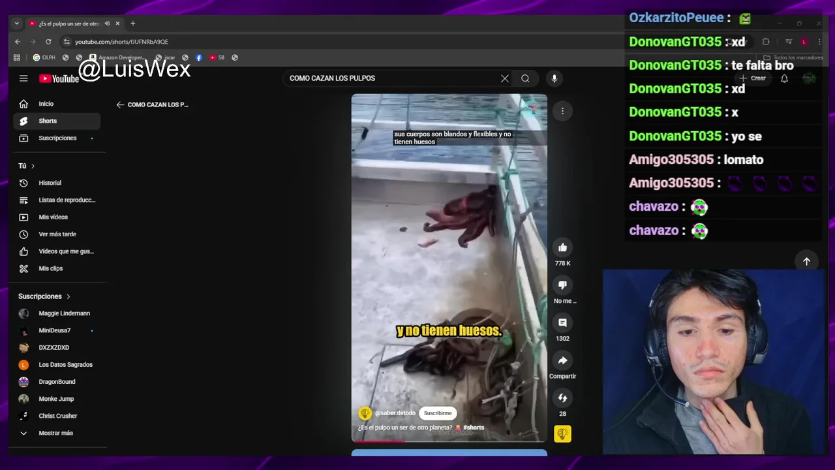
Task: Open the SB bookmark
Action: coord(217,57)
